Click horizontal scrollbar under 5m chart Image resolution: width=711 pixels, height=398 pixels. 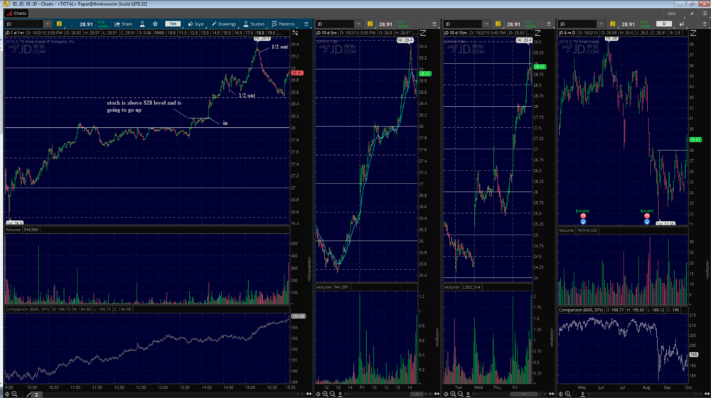point(416,394)
